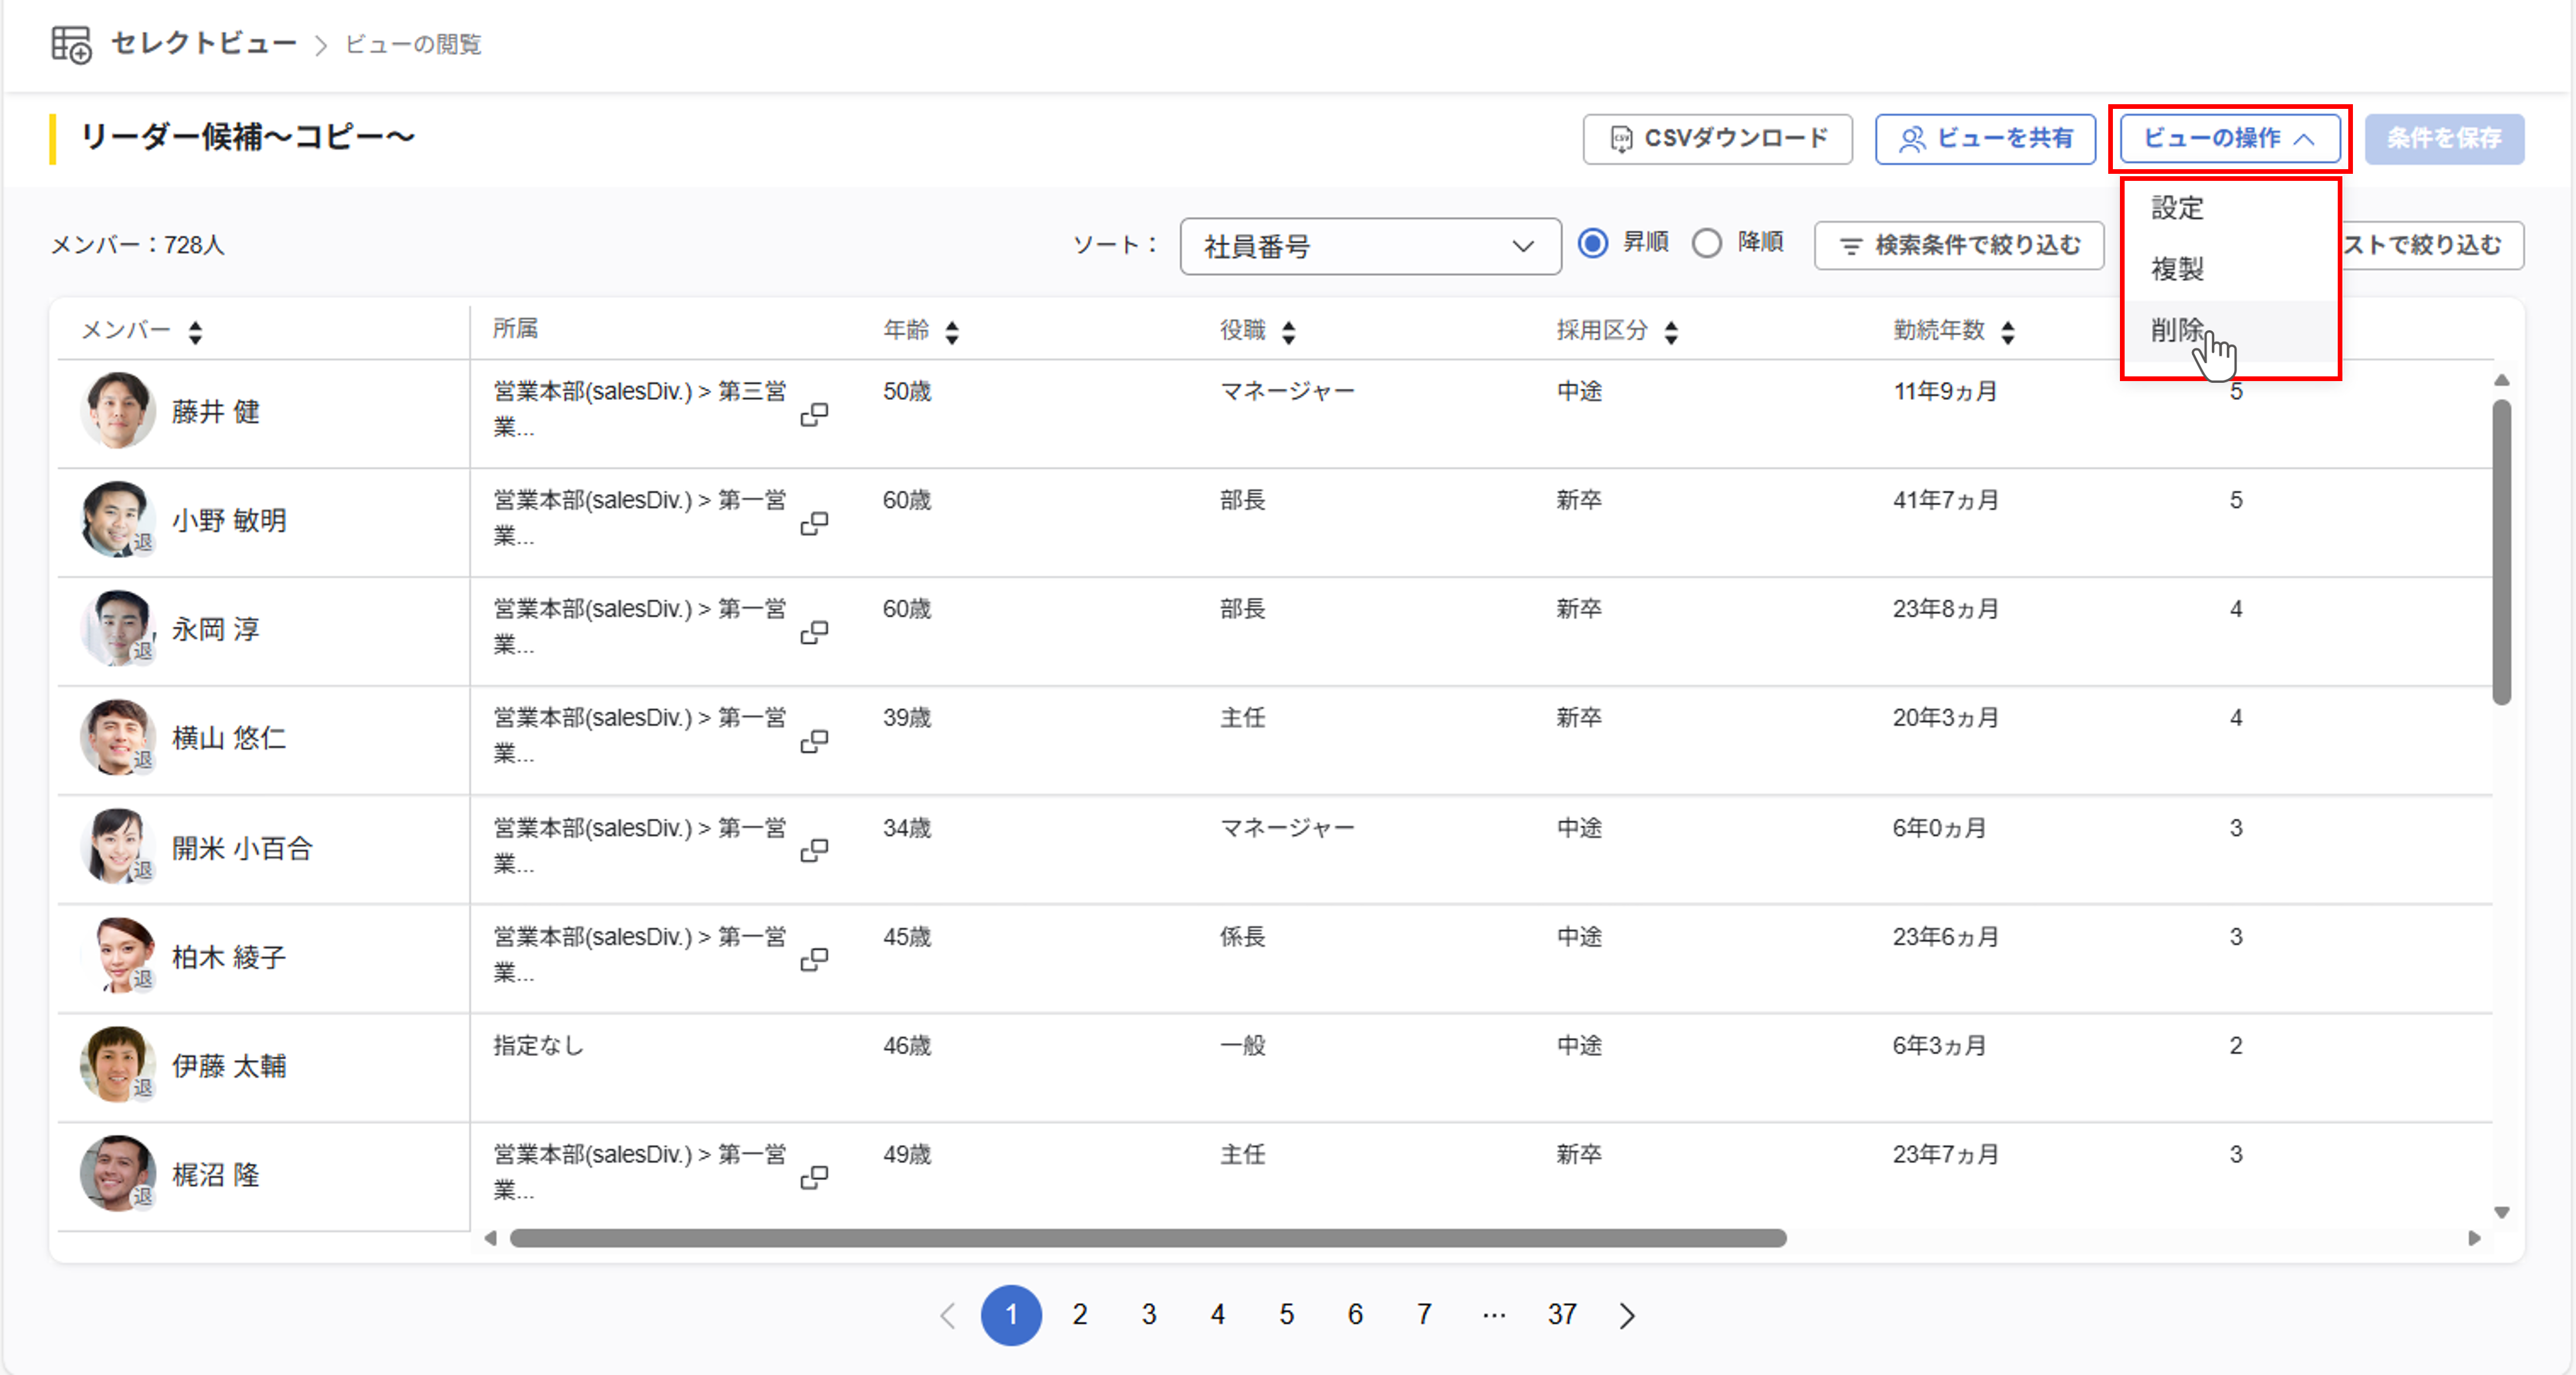Image resolution: width=2576 pixels, height=1375 pixels.
Task: Sort by 採用区分 column arrows
Action: 1671,332
